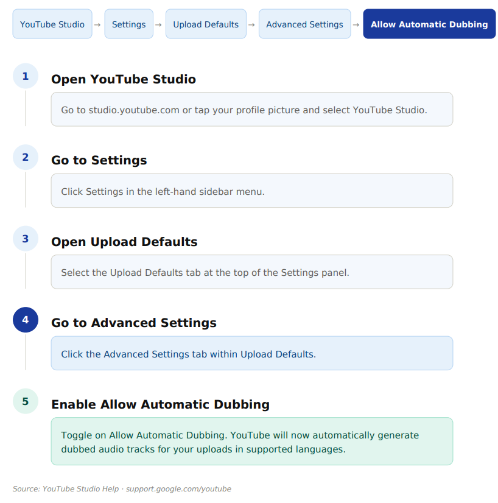498x503 pixels.
Task: Click the 'Go to studio.youtube.com' instruction text
Action: [x=244, y=110]
